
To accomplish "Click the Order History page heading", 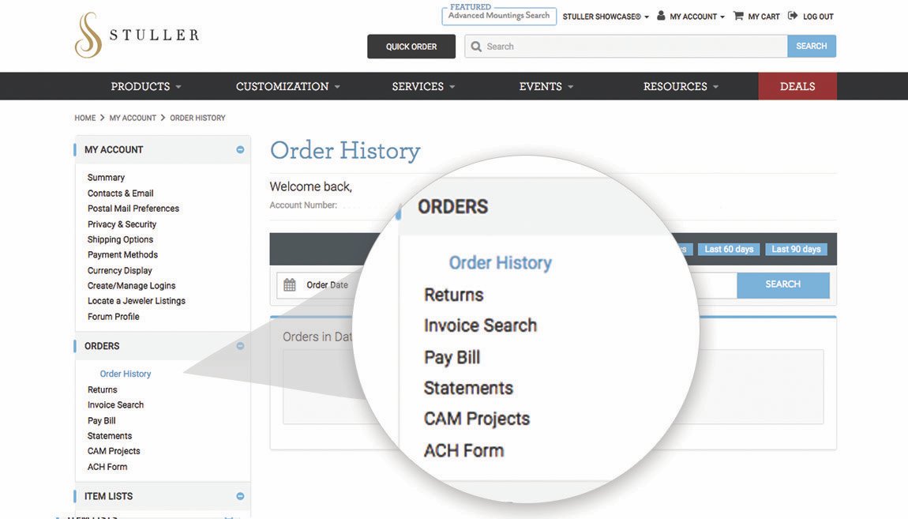I will (x=345, y=151).
